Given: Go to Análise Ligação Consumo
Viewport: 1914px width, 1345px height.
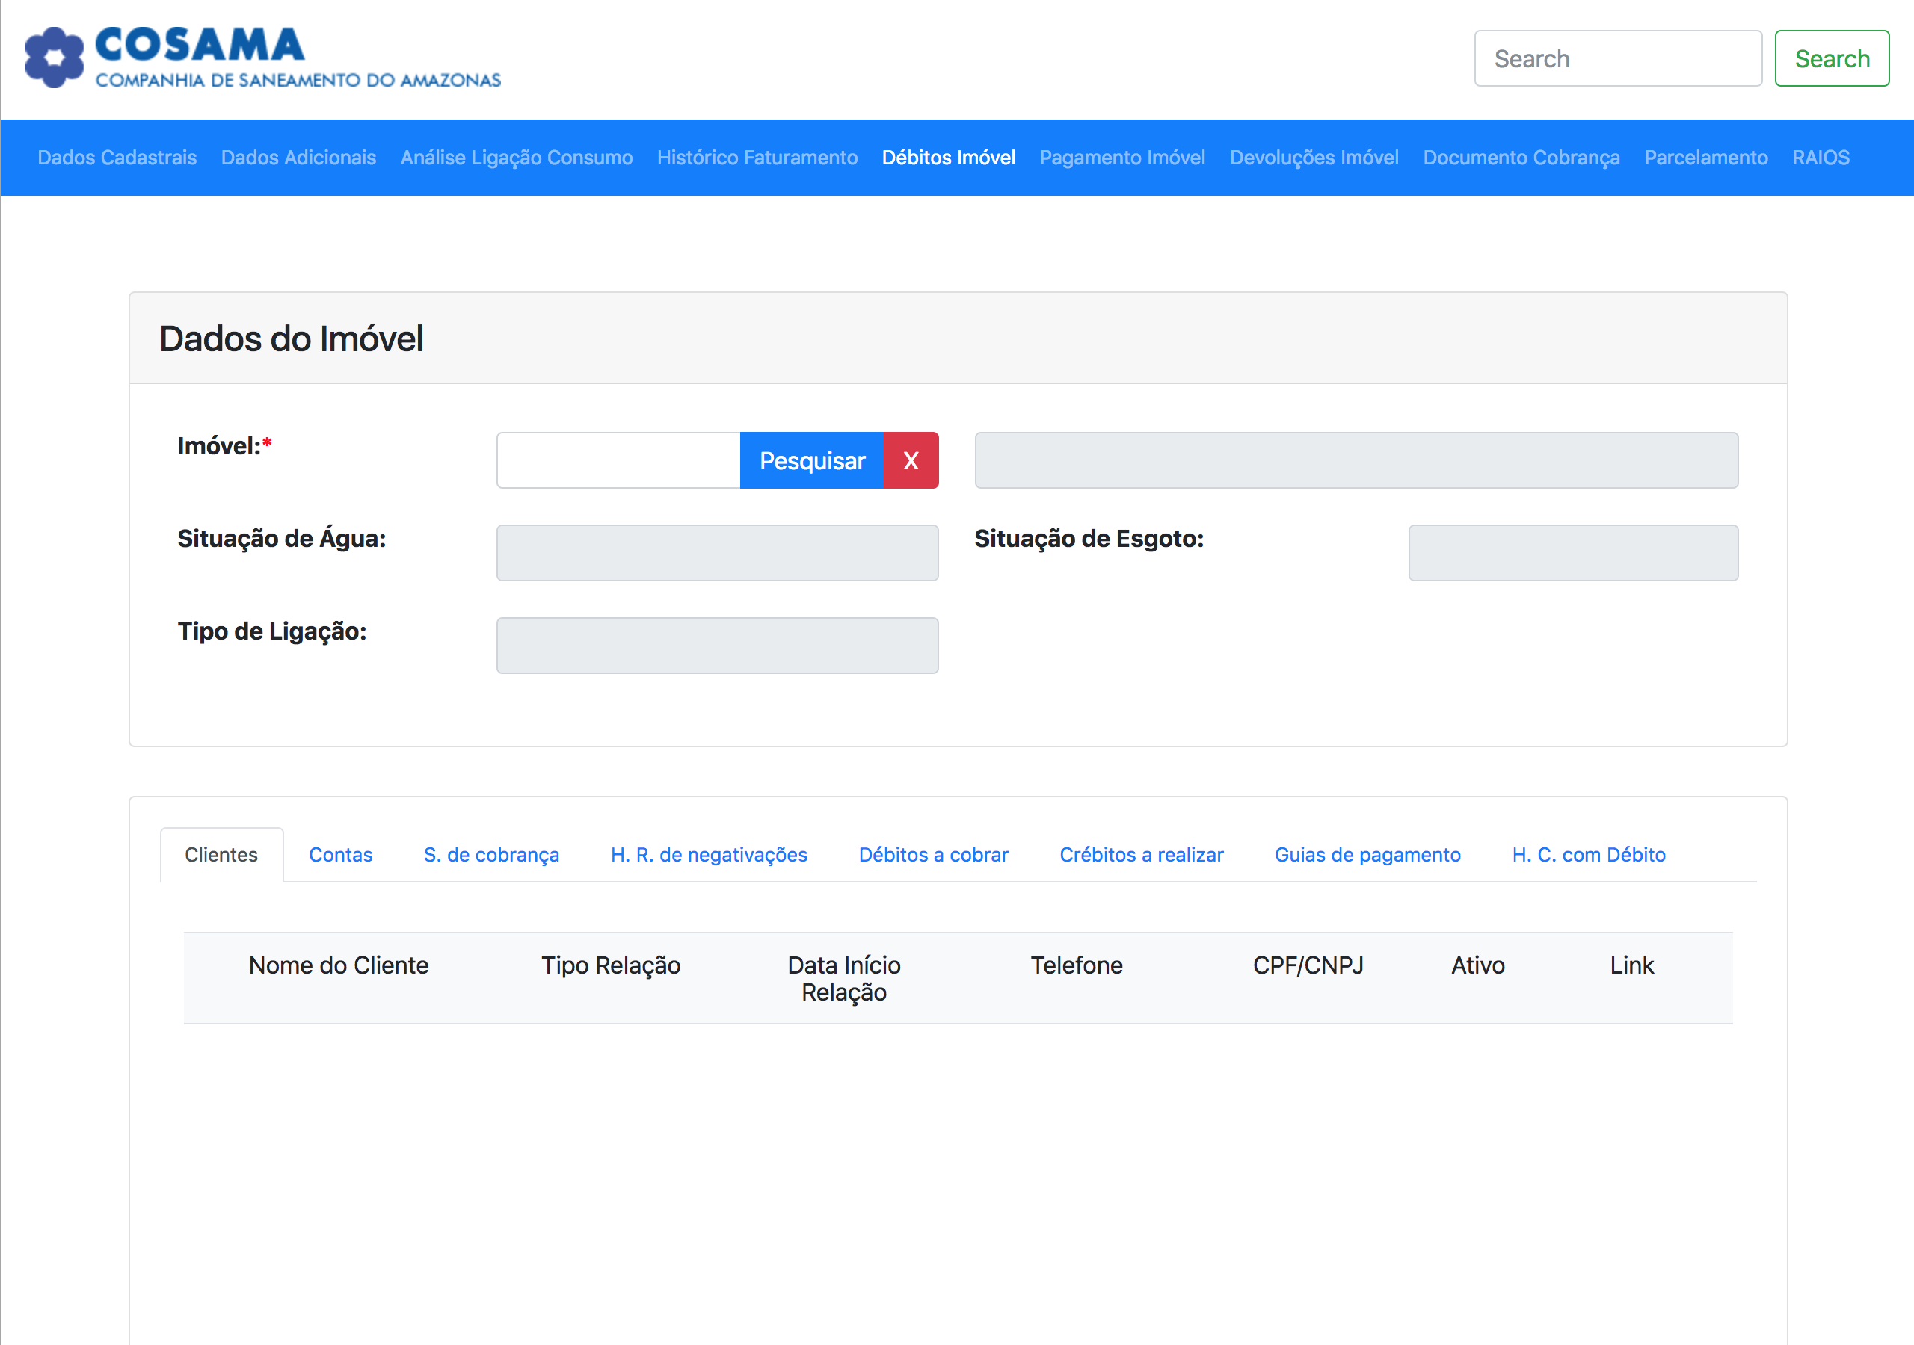Looking at the screenshot, I should coord(516,158).
